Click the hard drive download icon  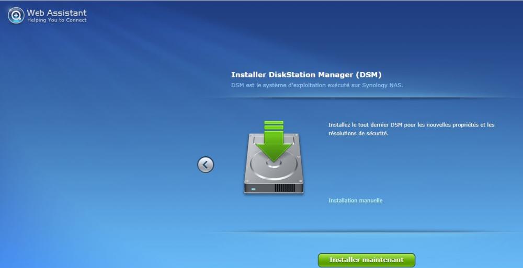(274, 157)
